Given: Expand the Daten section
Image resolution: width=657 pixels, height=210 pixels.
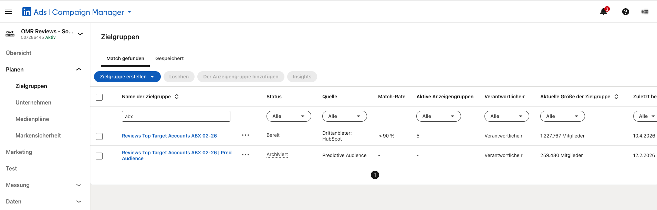Looking at the screenshot, I should (79, 201).
